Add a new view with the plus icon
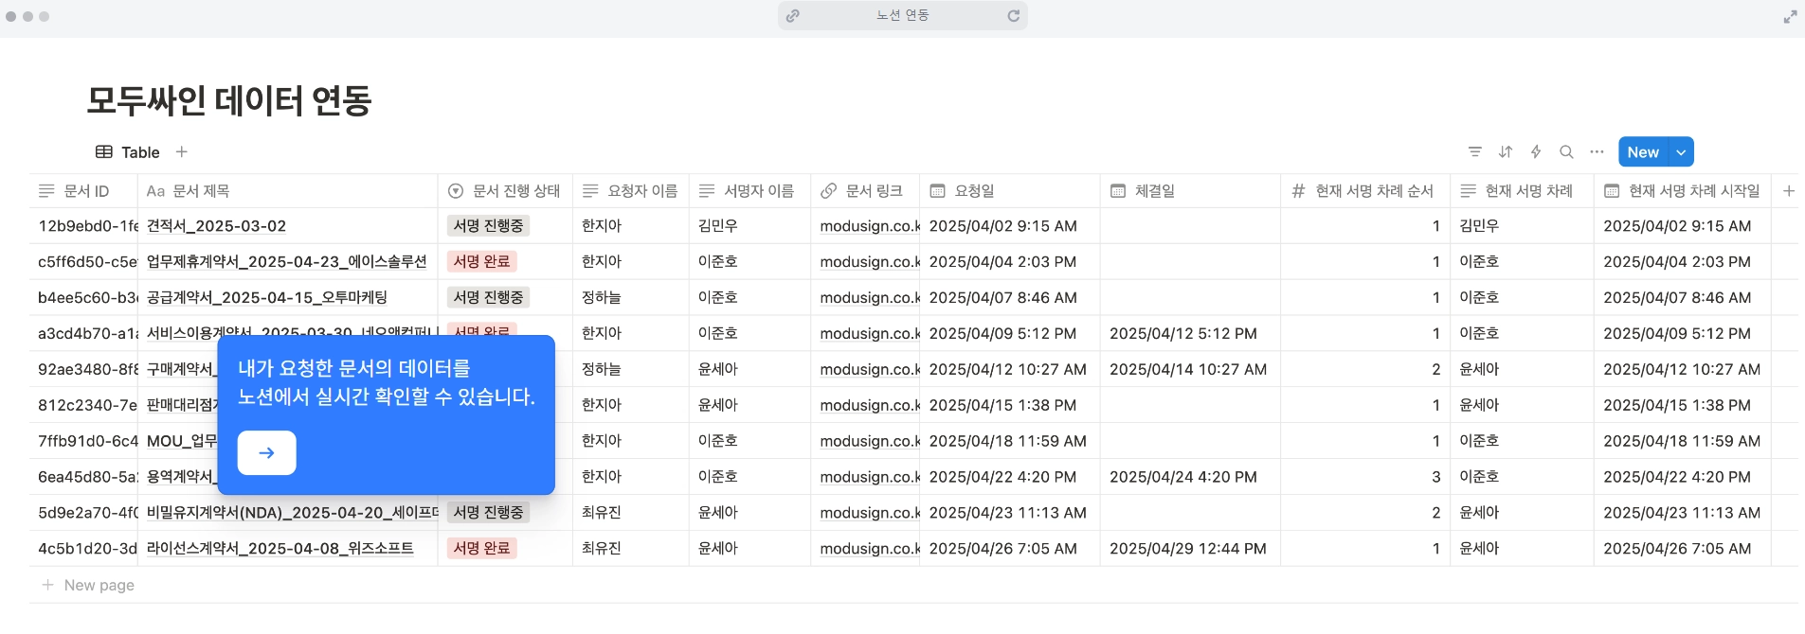Screen dimensions: 1805x634 182,151
